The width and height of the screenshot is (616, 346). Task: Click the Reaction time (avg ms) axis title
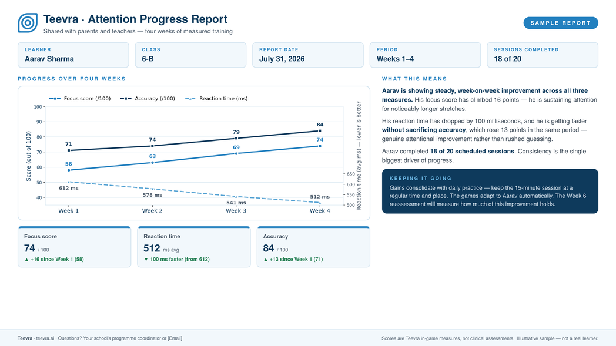point(359,156)
